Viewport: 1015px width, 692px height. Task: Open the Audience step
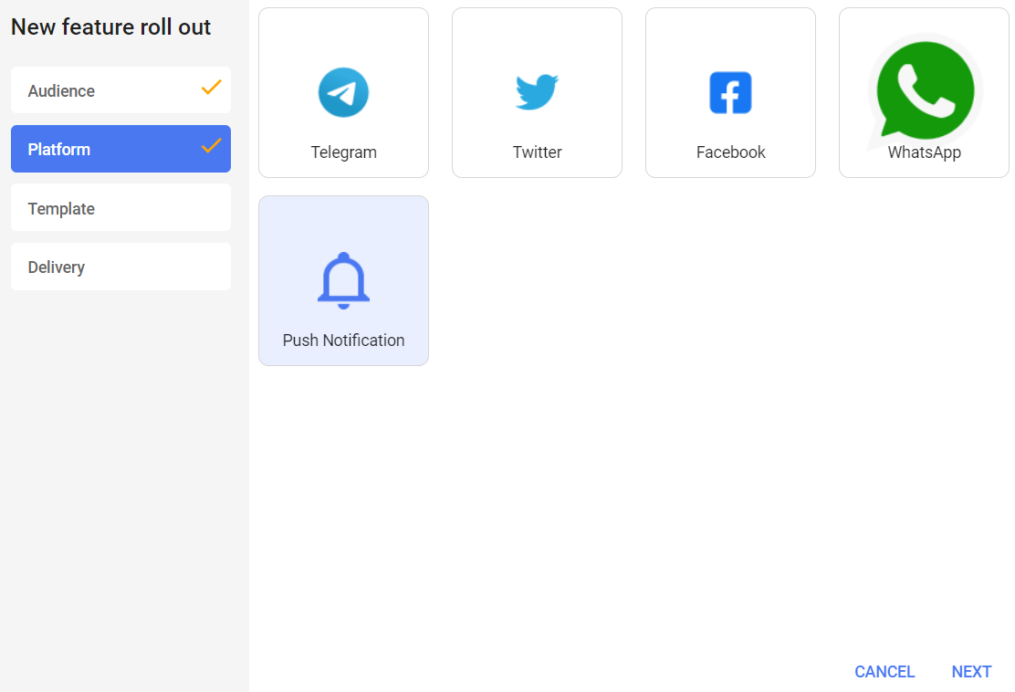point(121,90)
